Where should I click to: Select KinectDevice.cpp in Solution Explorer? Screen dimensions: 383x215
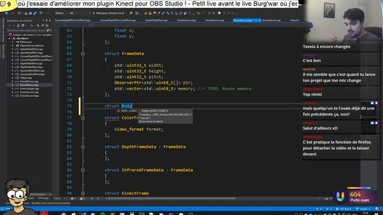[x=29, y=81]
